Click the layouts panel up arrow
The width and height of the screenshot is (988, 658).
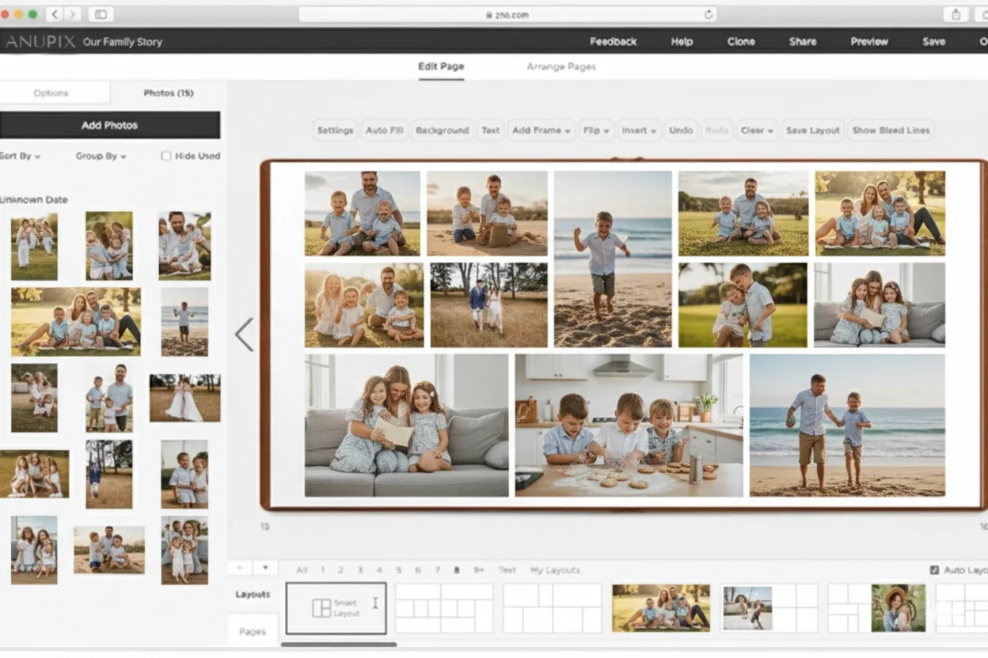pyautogui.click(x=241, y=568)
